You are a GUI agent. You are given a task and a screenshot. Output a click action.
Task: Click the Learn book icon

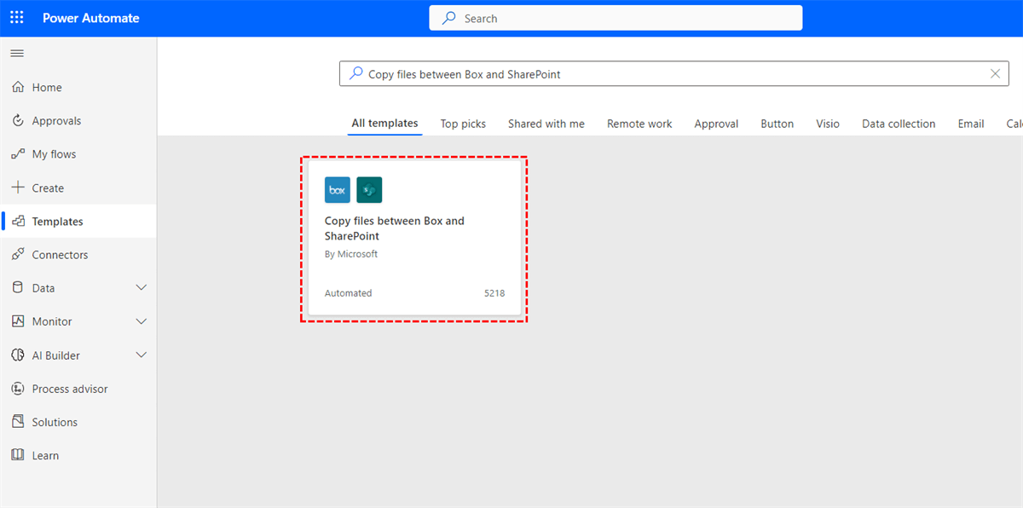click(18, 455)
